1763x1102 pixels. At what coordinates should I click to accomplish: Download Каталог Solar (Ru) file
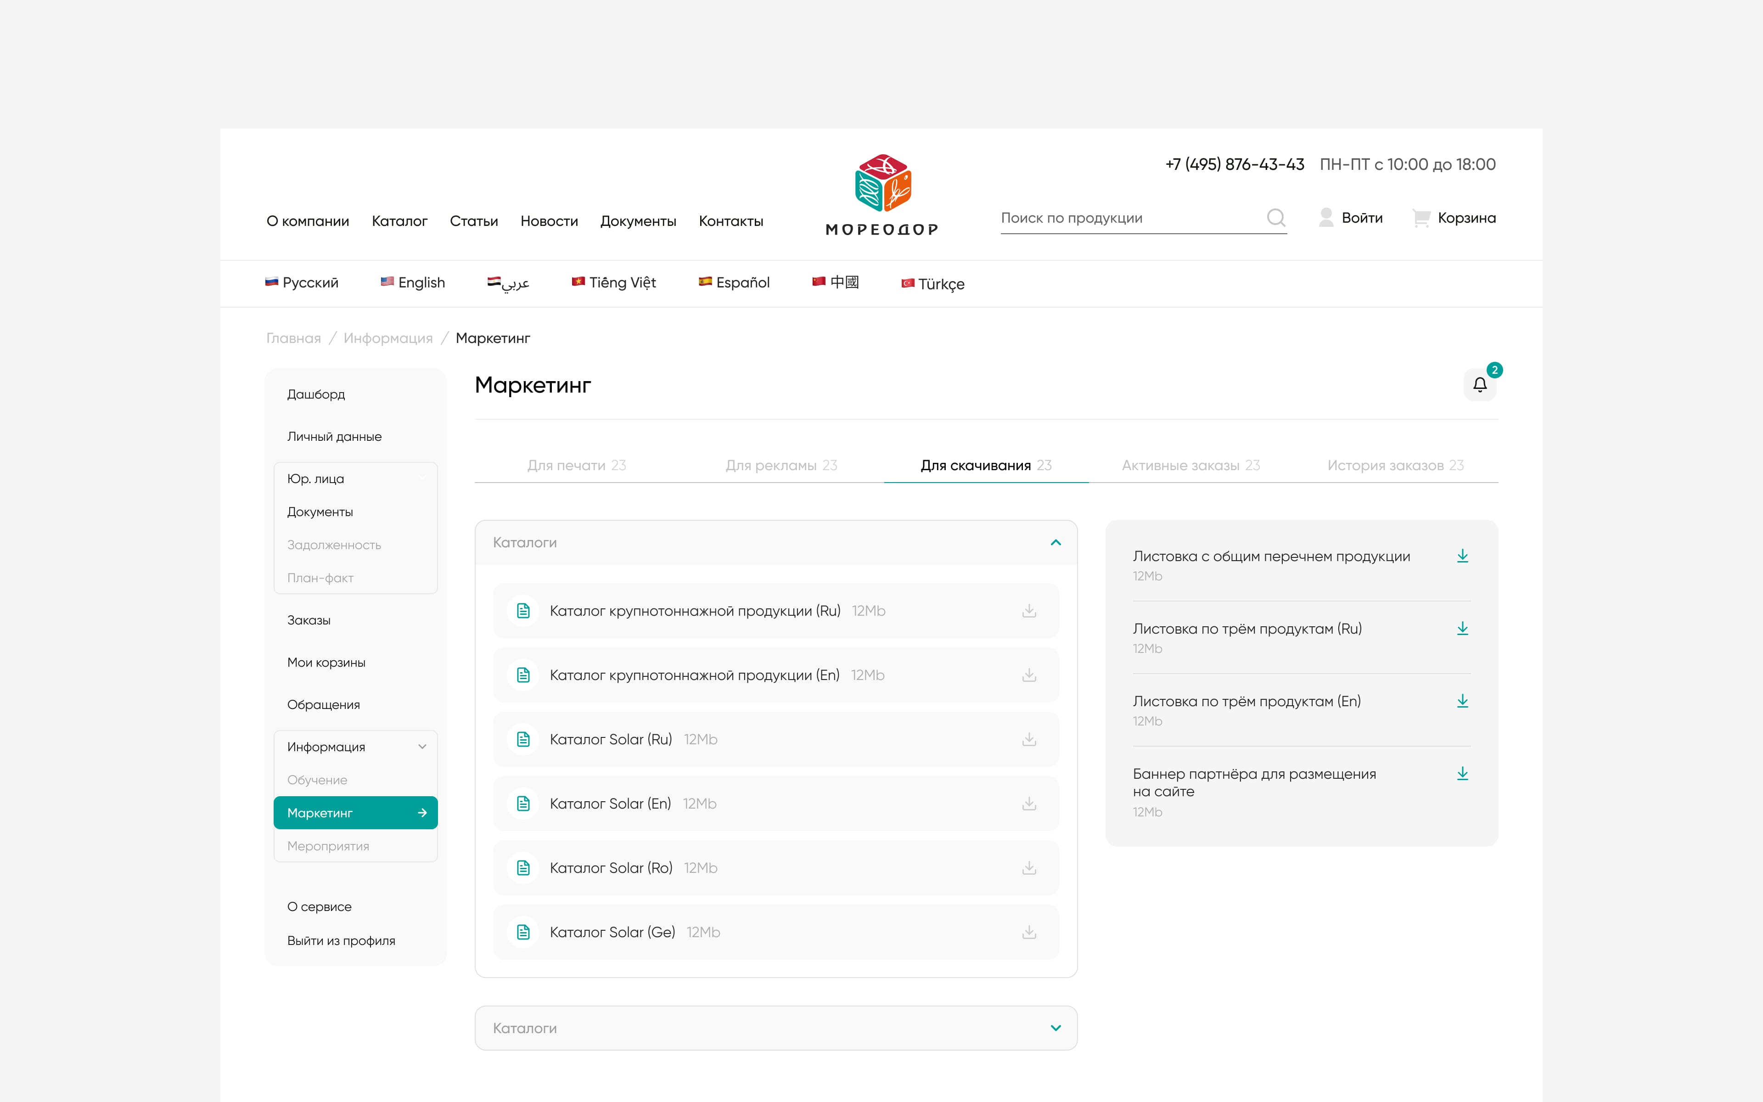1029,740
